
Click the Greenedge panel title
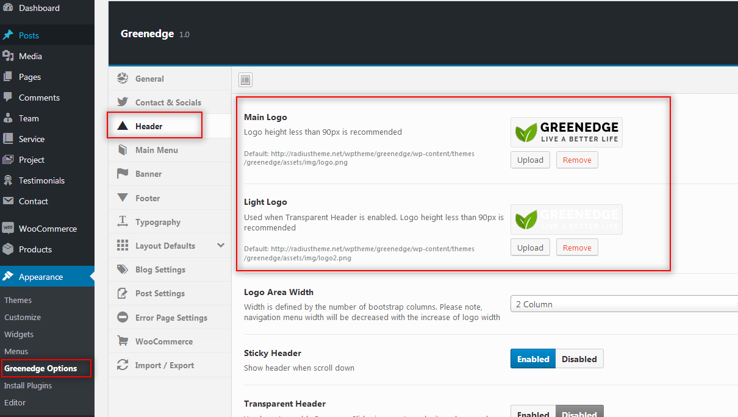click(148, 34)
